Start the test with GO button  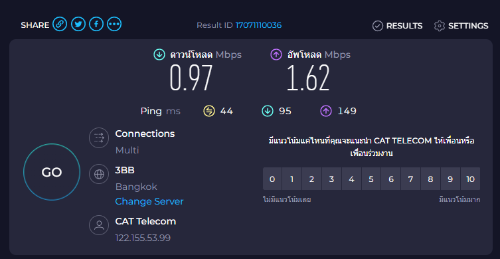(x=52, y=172)
